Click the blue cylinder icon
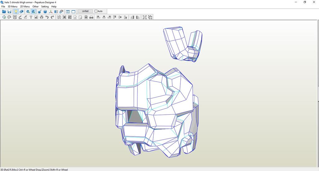Screen dimensions: 319x171 (x=45, y=12)
